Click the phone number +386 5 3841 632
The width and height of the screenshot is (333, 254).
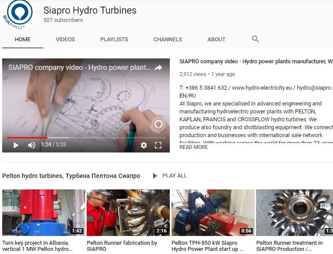tap(206, 88)
